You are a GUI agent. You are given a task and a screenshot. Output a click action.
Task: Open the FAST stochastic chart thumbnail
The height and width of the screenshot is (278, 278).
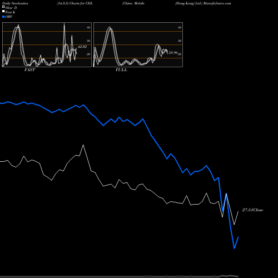tap(47, 44)
